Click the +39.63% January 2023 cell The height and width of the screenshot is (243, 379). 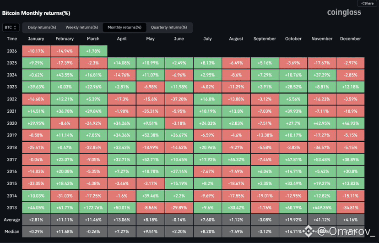36,87
